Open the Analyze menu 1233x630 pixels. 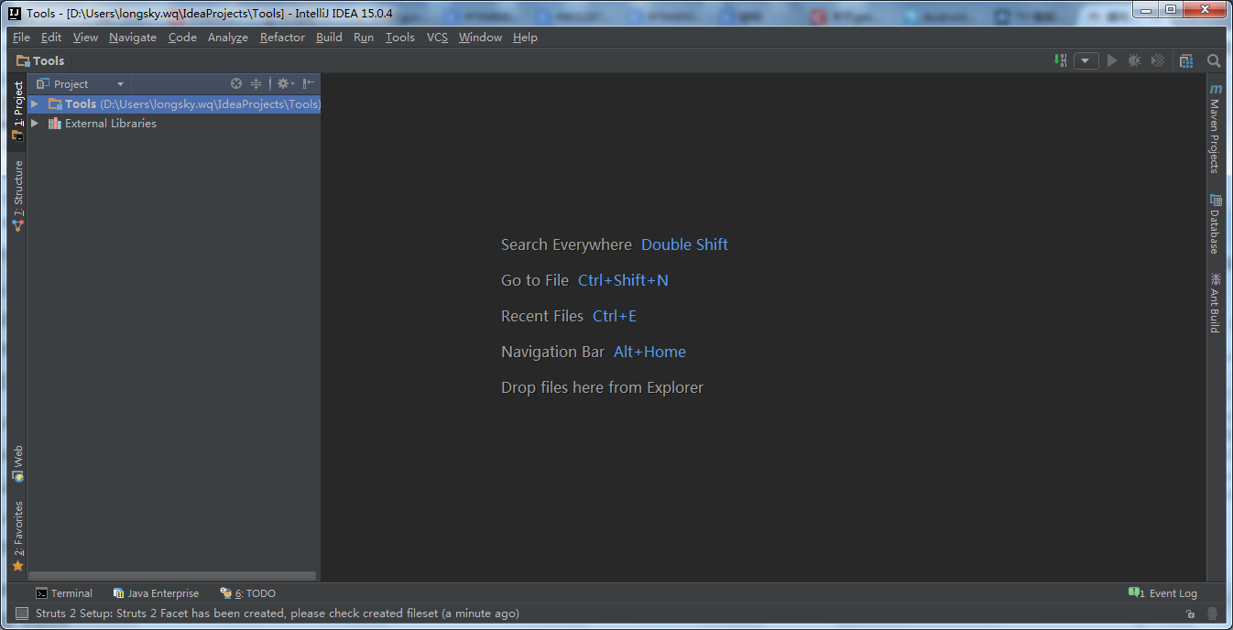228,38
